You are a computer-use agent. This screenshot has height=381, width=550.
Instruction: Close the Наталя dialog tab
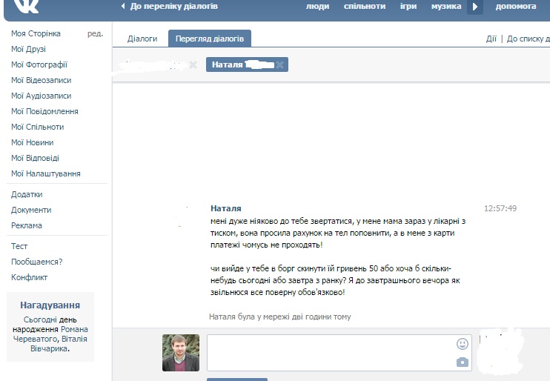pyautogui.click(x=279, y=64)
